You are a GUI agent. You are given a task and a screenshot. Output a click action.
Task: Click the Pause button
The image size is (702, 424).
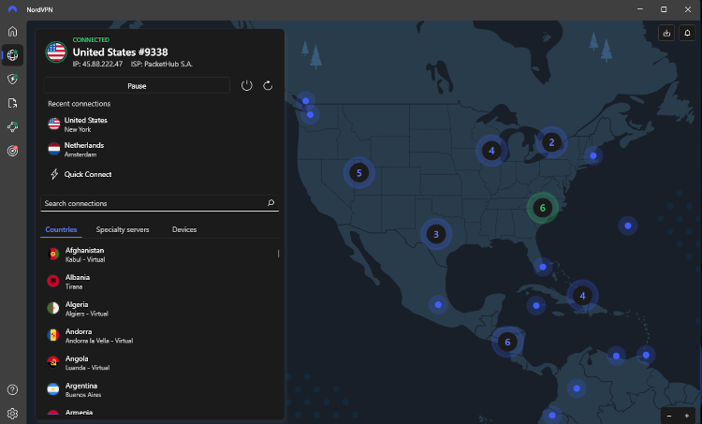pos(137,85)
